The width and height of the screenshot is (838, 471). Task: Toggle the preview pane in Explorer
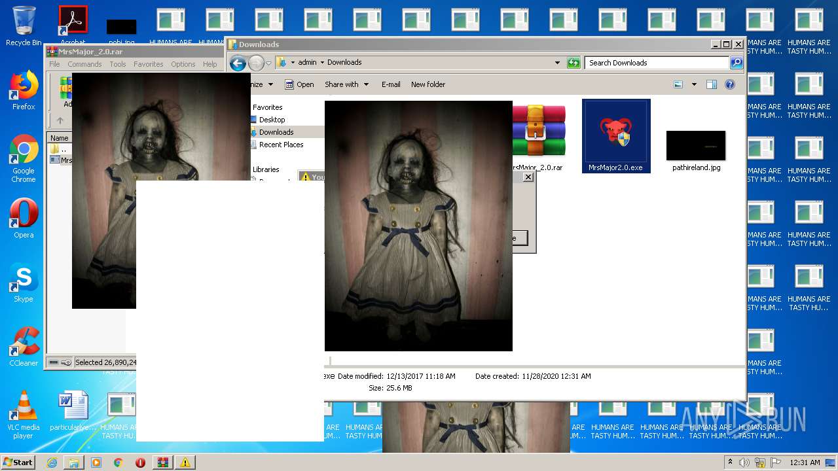pyautogui.click(x=712, y=84)
